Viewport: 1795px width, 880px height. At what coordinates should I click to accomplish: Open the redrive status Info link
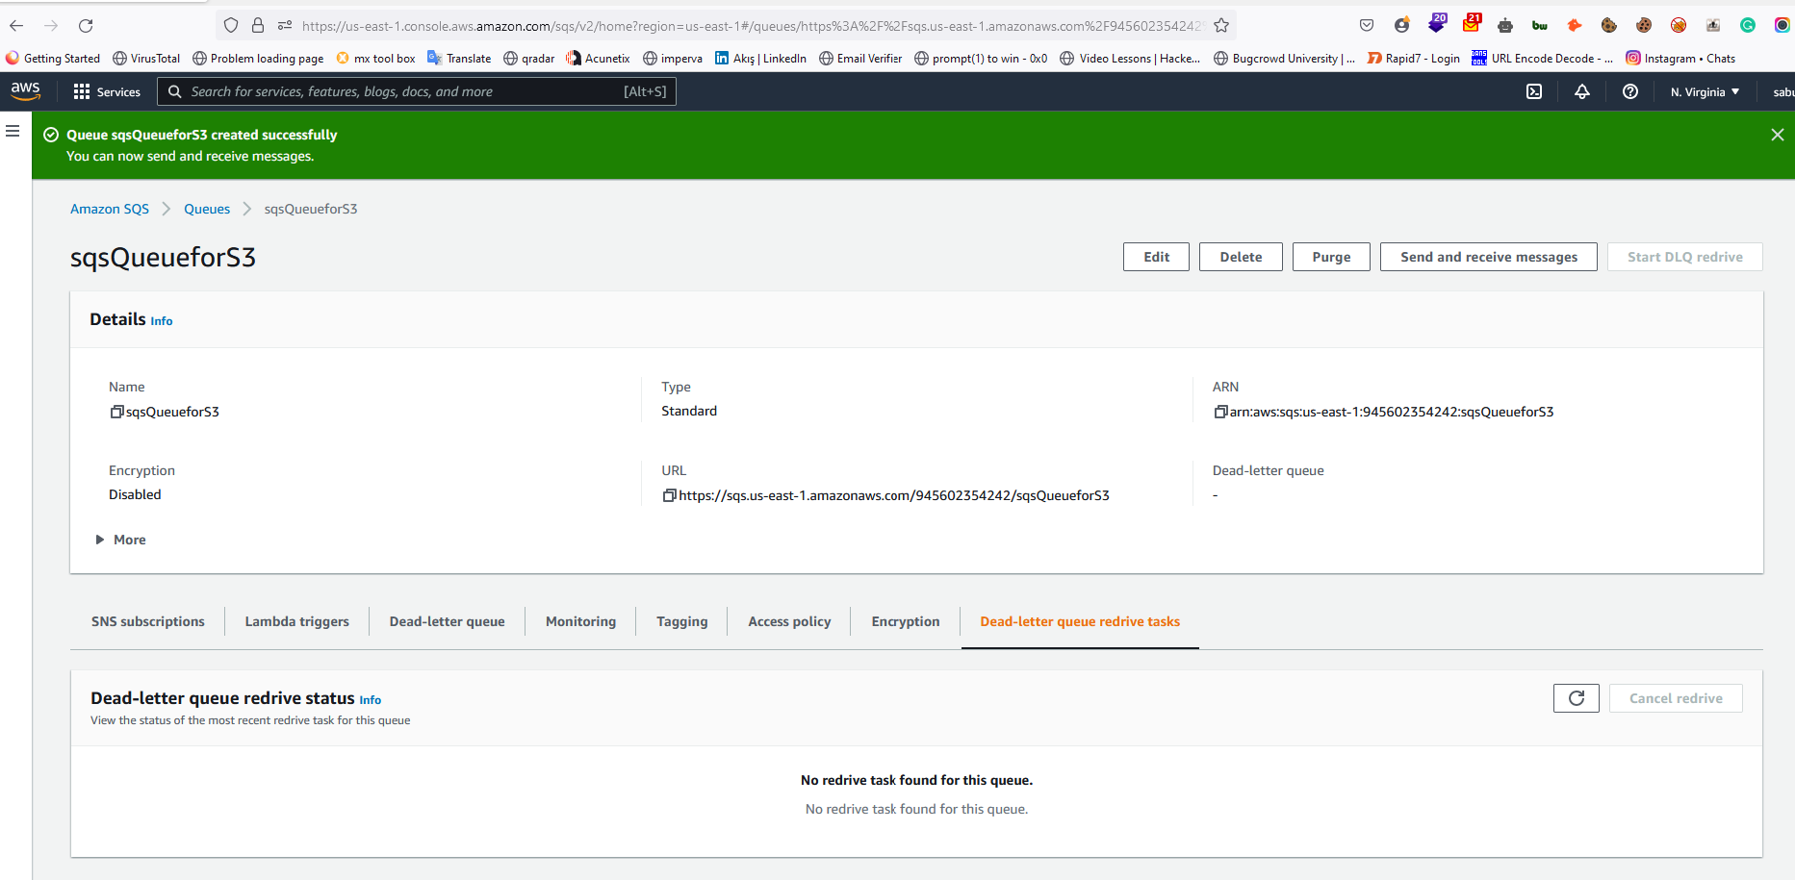[x=371, y=700]
